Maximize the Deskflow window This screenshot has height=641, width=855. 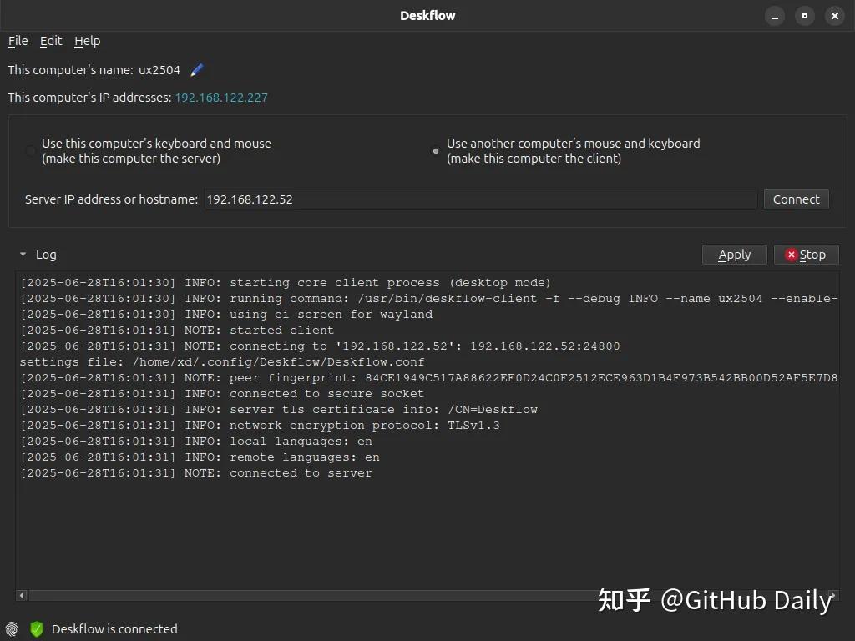coord(805,16)
